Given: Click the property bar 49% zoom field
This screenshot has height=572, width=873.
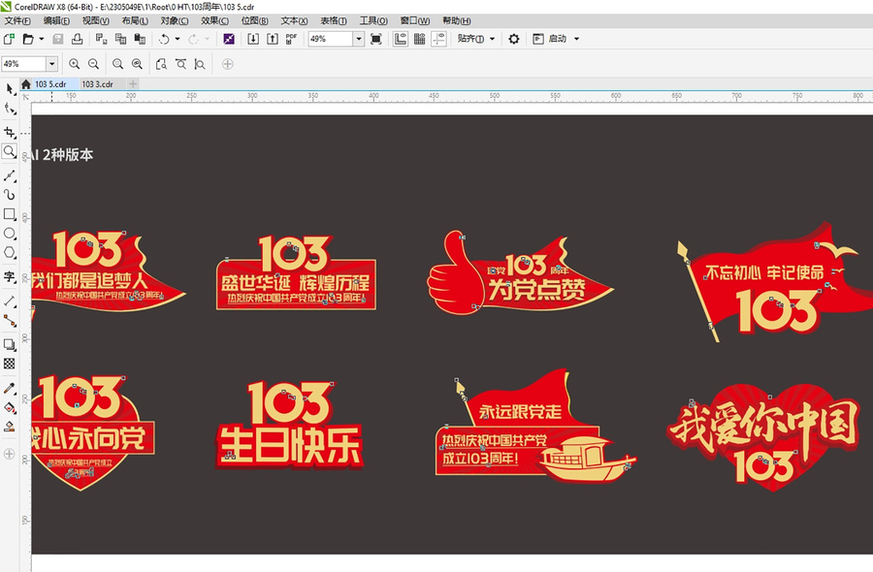Looking at the screenshot, I should coord(23,64).
